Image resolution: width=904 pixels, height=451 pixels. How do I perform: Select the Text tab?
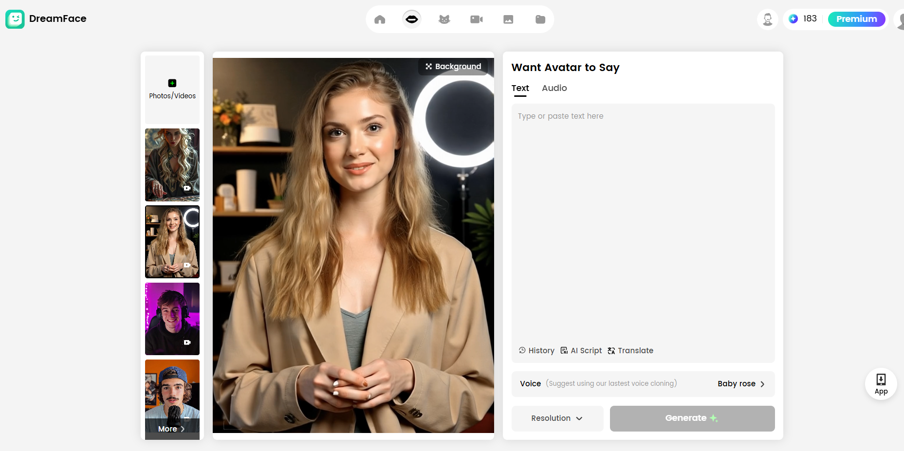520,88
